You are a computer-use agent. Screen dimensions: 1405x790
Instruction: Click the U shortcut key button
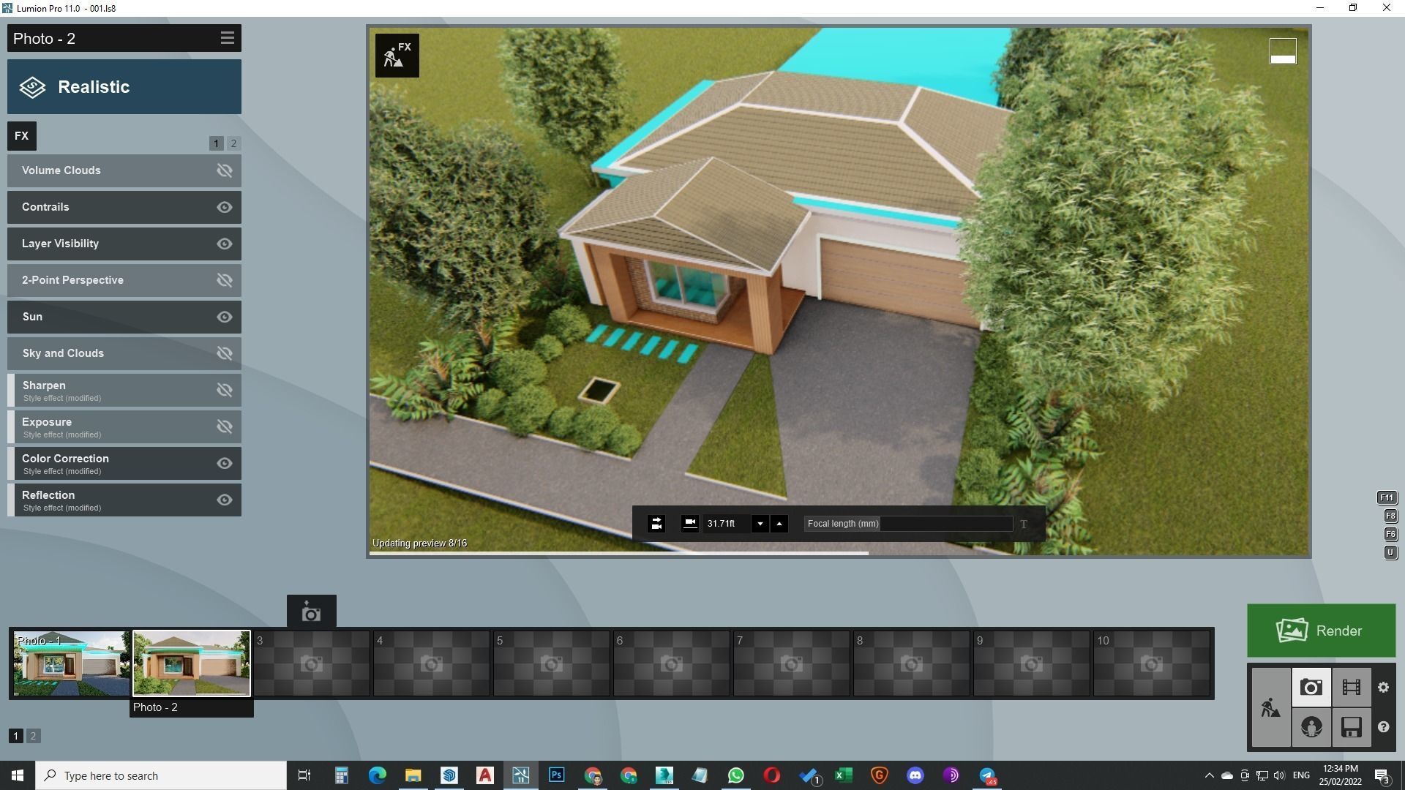click(x=1390, y=552)
